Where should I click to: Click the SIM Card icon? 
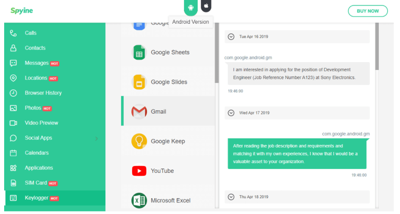13,183
